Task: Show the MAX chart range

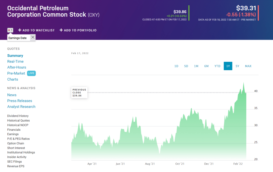Action: coord(248,66)
